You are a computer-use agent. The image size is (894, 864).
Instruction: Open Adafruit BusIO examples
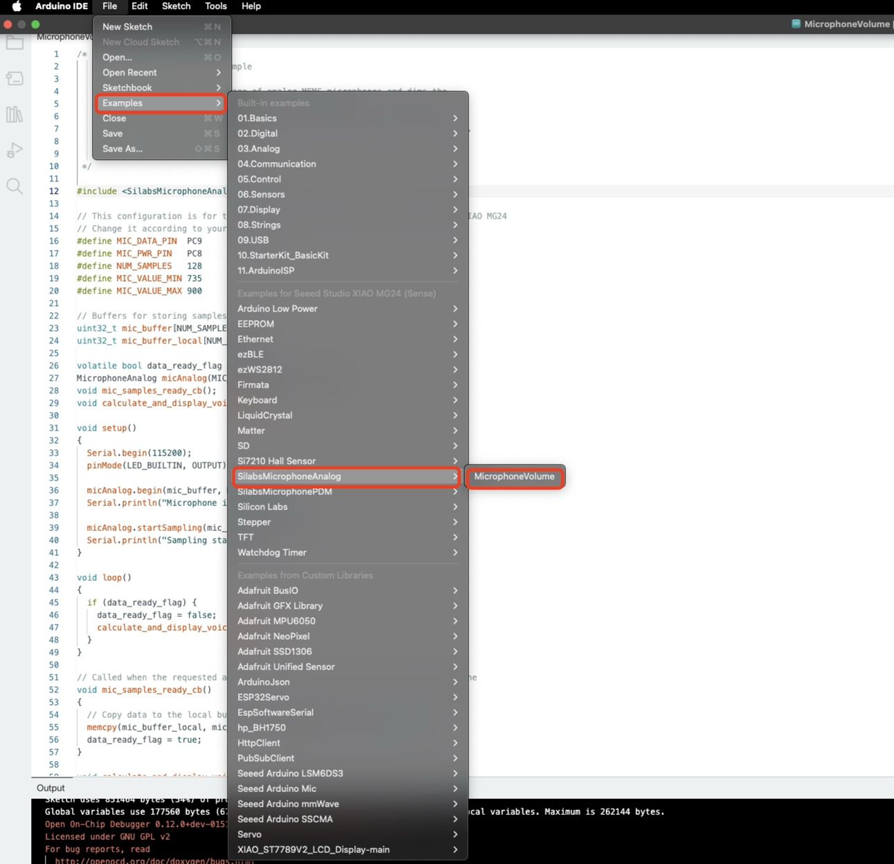(x=347, y=591)
